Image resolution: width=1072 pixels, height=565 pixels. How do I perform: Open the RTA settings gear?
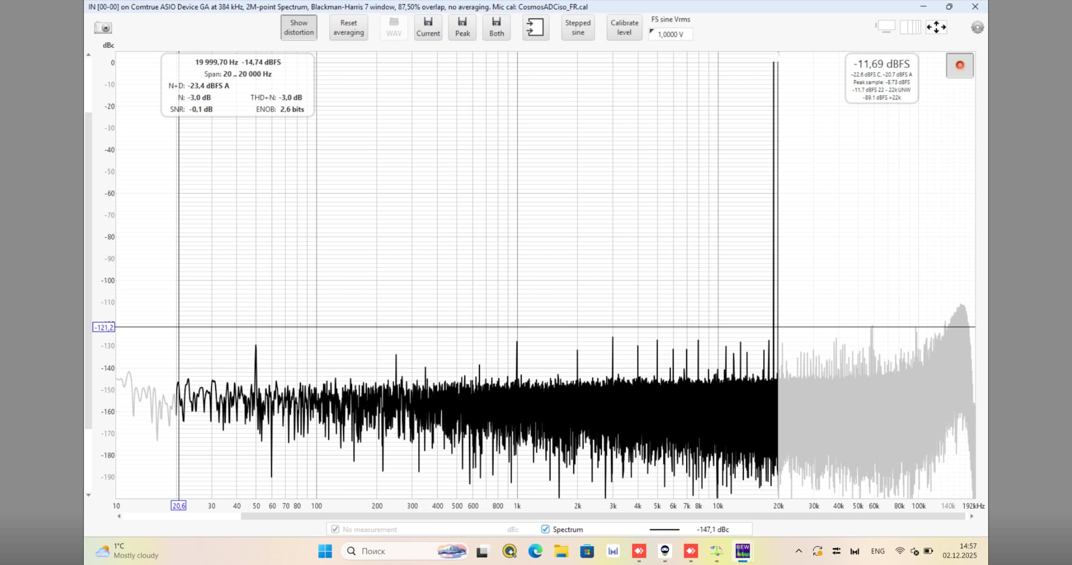tap(977, 27)
